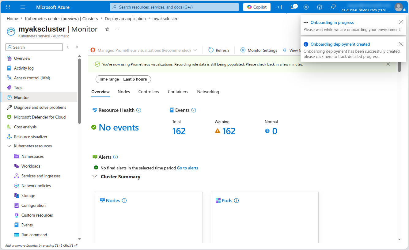The image size is (409, 250).
Task: Collapse Kubernetes resources group in sidebar
Action: point(9,146)
